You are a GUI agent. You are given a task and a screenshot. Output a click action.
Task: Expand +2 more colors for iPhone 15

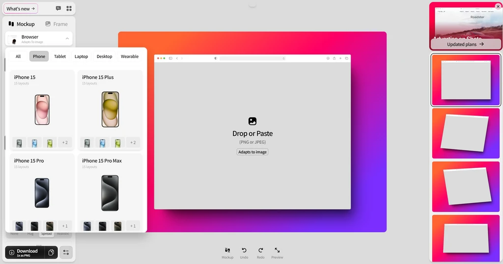click(65, 143)
